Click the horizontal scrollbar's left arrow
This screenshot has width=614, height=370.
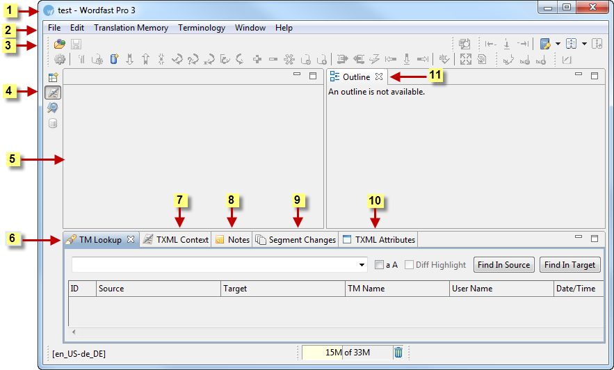click(x=73, y=332)
